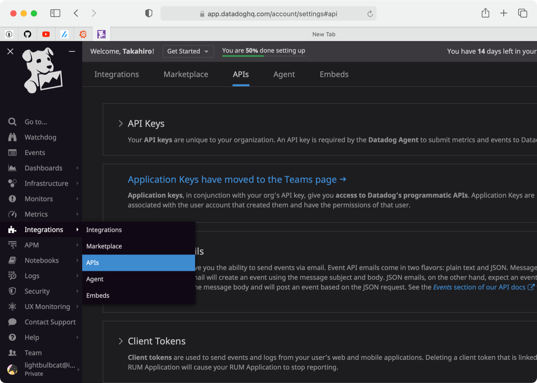Open GitHub bookmark in favorites bar
This screenshot has width=537, height=383.
pyautogui.click(x=28, y=34)
